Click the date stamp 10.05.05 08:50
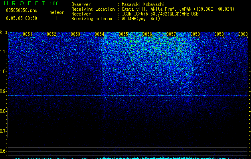This screenshot has height=159, width=251. [20, 18]
